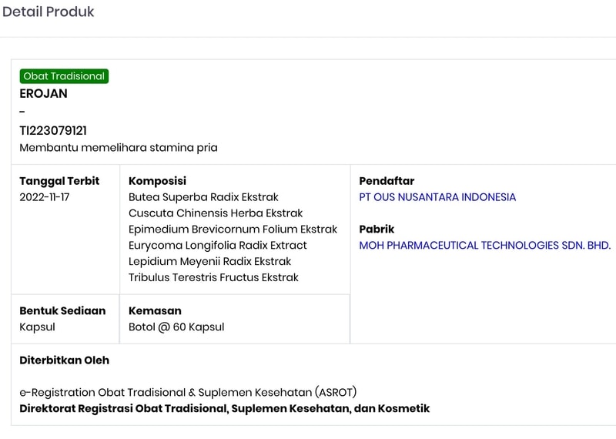The image size is (616, 439).
Task: Click the text Membantu memelihara stamina pria
Action: point(119,148)
